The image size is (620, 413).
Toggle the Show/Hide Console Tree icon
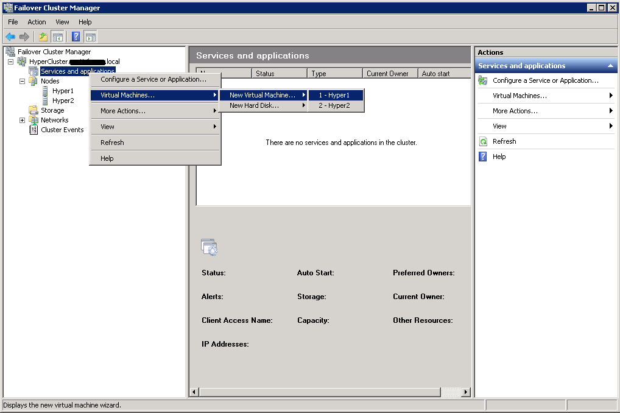(58, 37)
